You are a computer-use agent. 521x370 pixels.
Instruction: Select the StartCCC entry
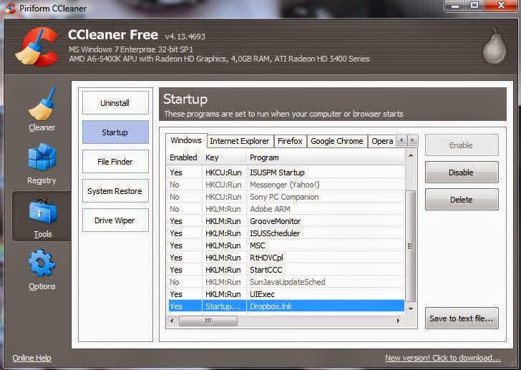286,270
